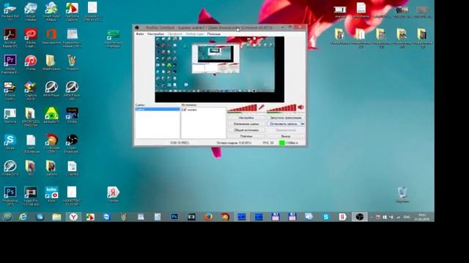Click the Плагины button

click(x=246, y=136)
